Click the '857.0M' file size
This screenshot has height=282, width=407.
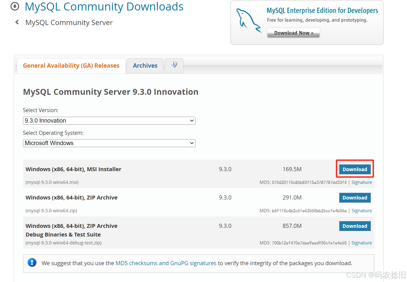point(292,226)
